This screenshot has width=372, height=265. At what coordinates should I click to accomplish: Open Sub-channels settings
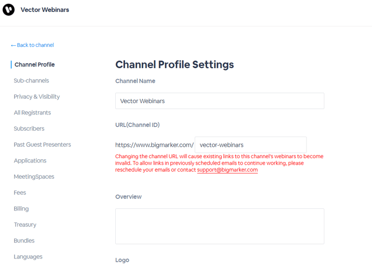pos(31,80)
